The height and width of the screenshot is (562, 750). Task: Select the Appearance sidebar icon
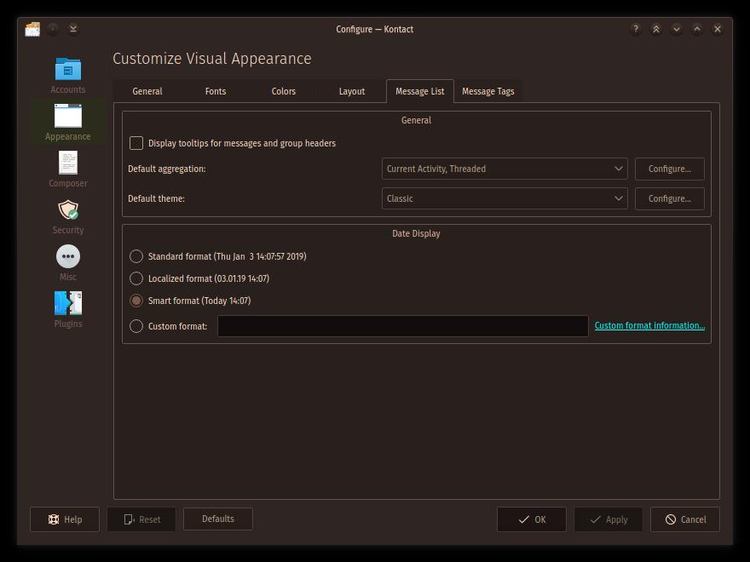(x=68, y=123)
